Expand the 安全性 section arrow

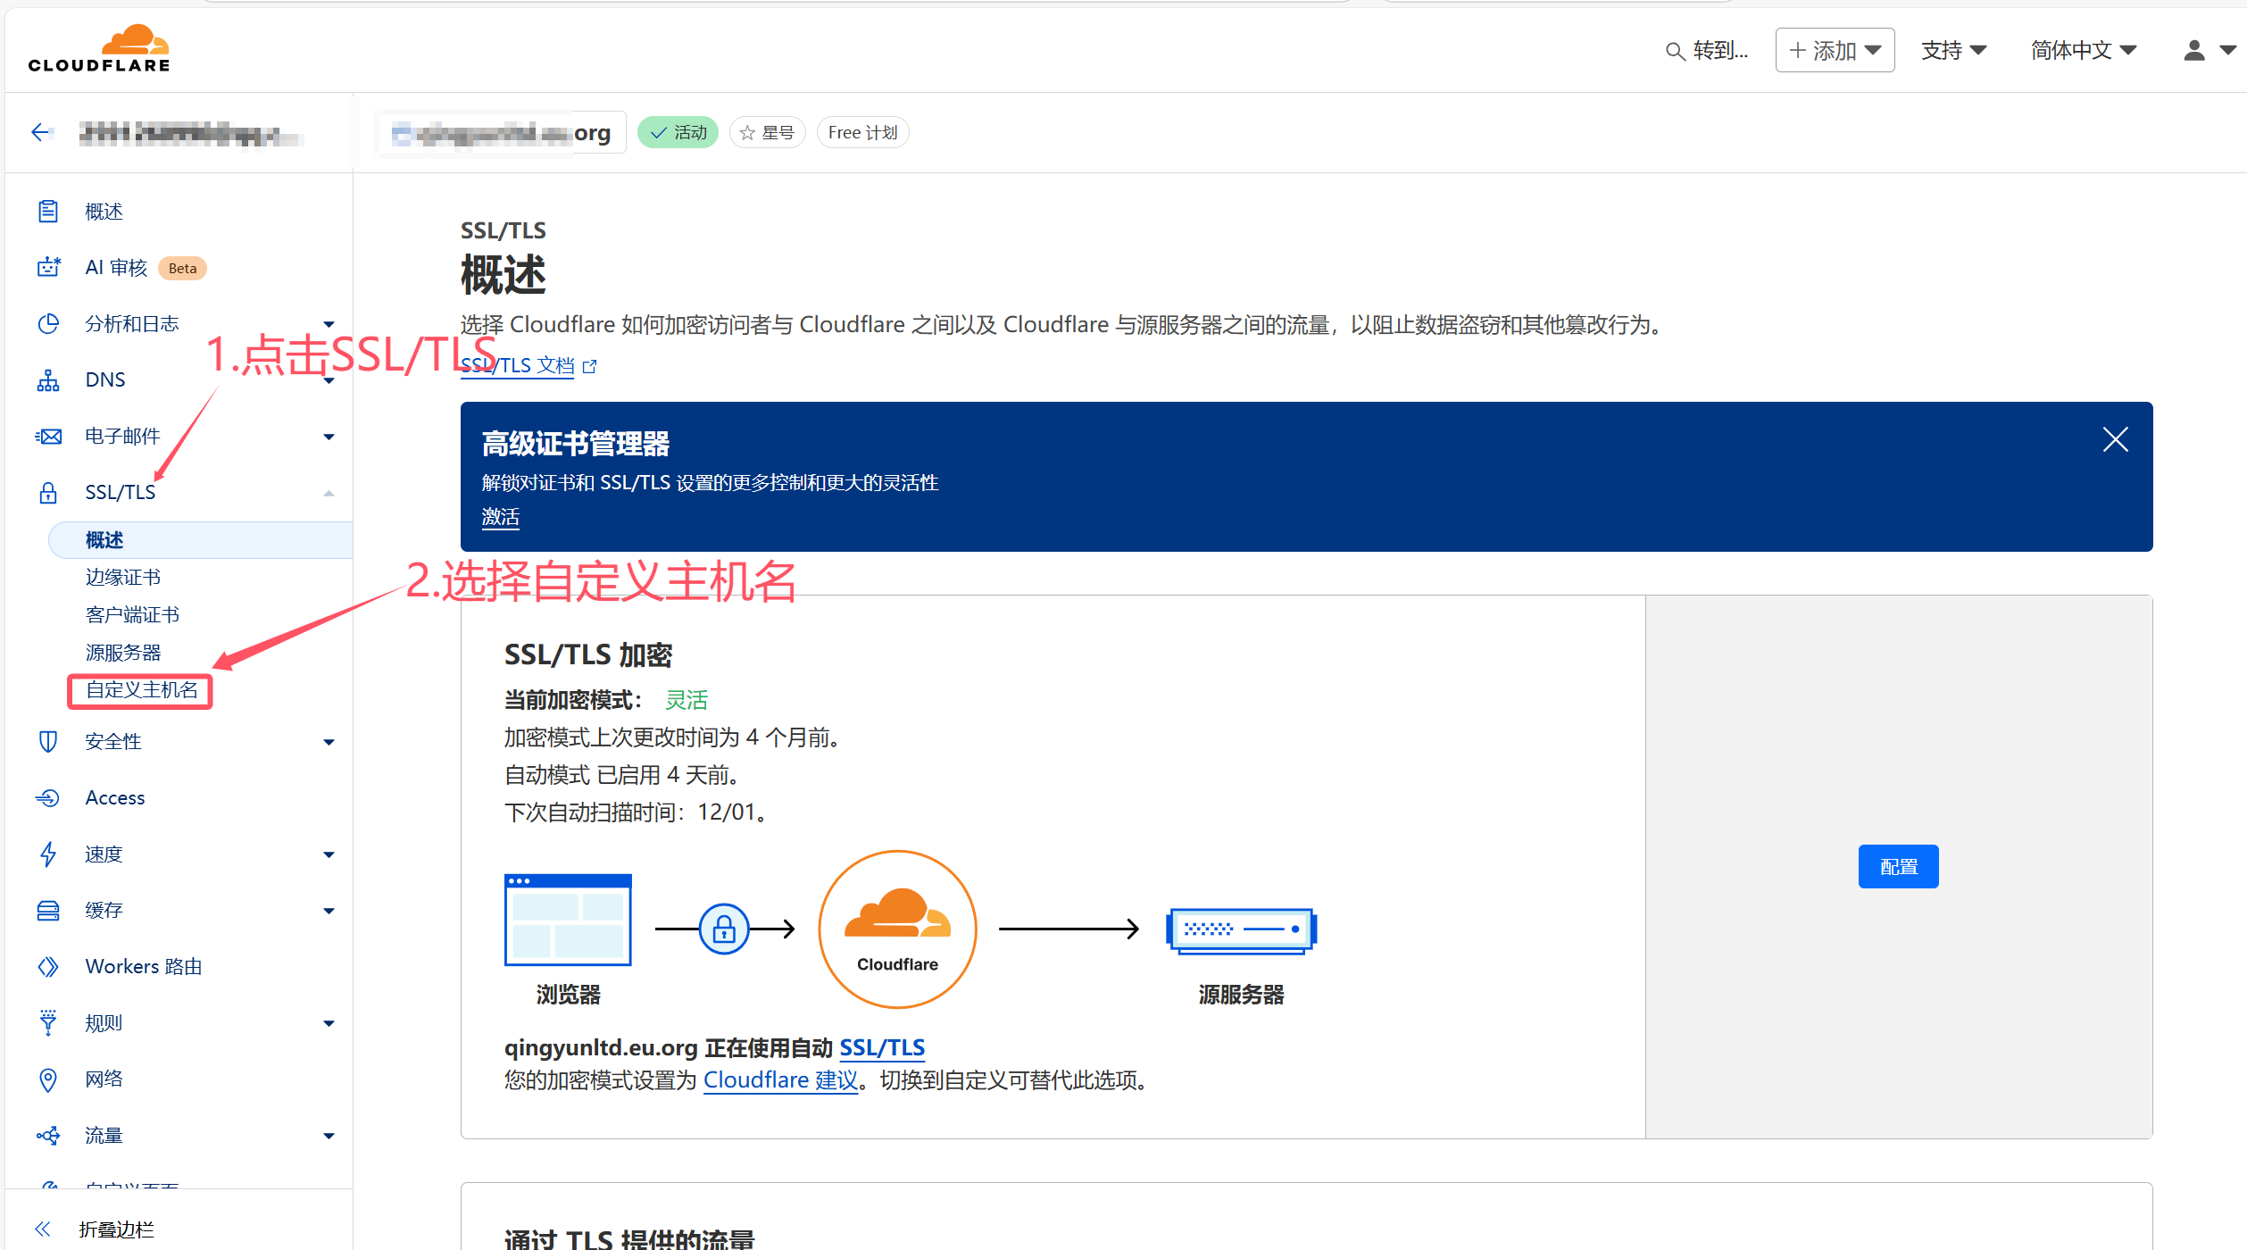pyautogui.click(x=329, y=742)
